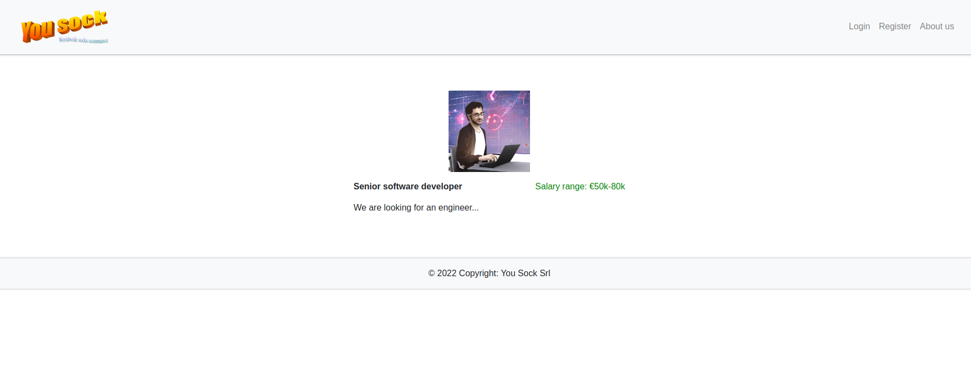
Task: Open the Login page
Action: coord(859,27)
